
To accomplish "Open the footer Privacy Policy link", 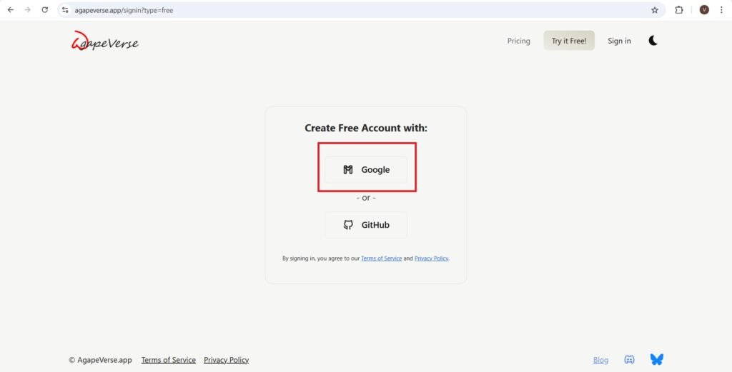I will pyautogui.click(x=227, y=360).
